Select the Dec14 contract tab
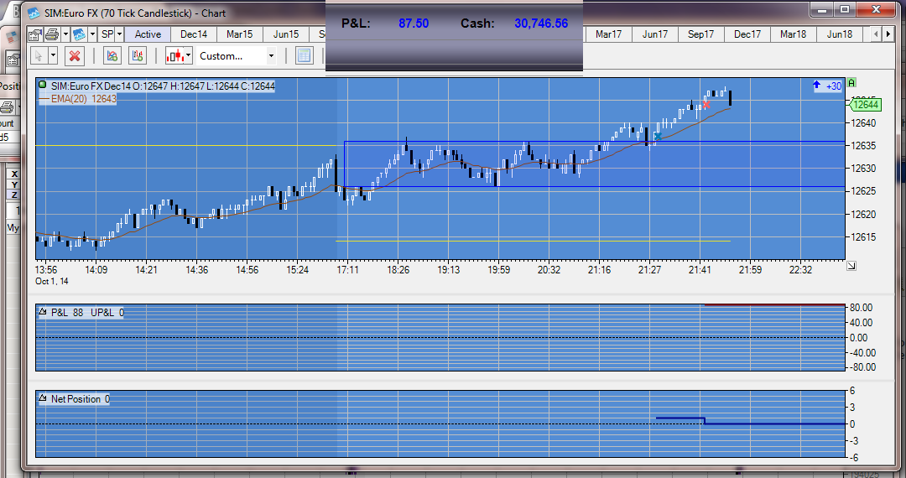906x478 pixels. click(194, 34)
